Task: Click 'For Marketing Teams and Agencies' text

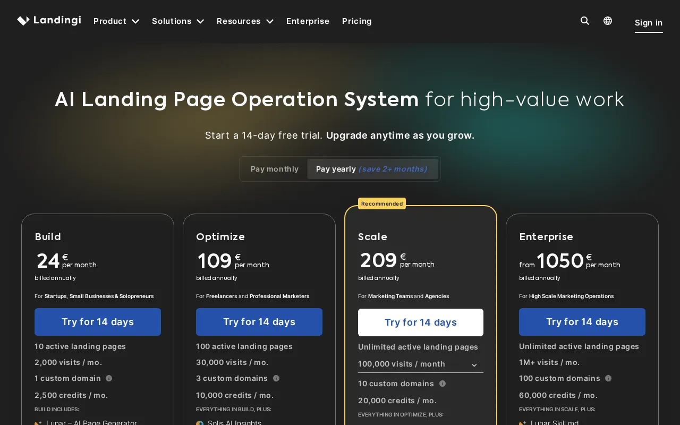Action: click(x=403, y=296)
